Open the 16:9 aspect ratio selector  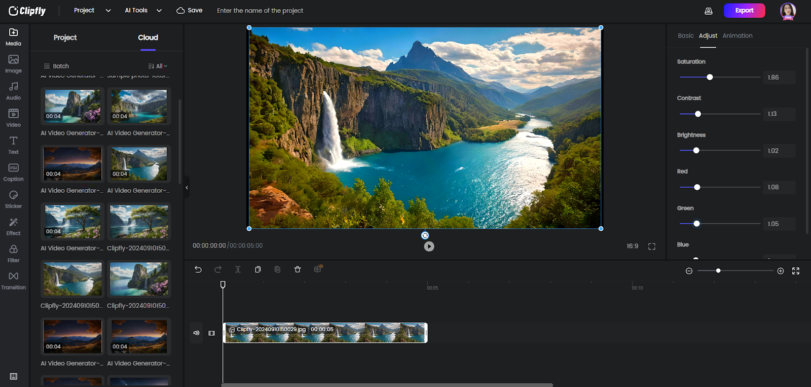pyautogui.click(x=633, y=246)
